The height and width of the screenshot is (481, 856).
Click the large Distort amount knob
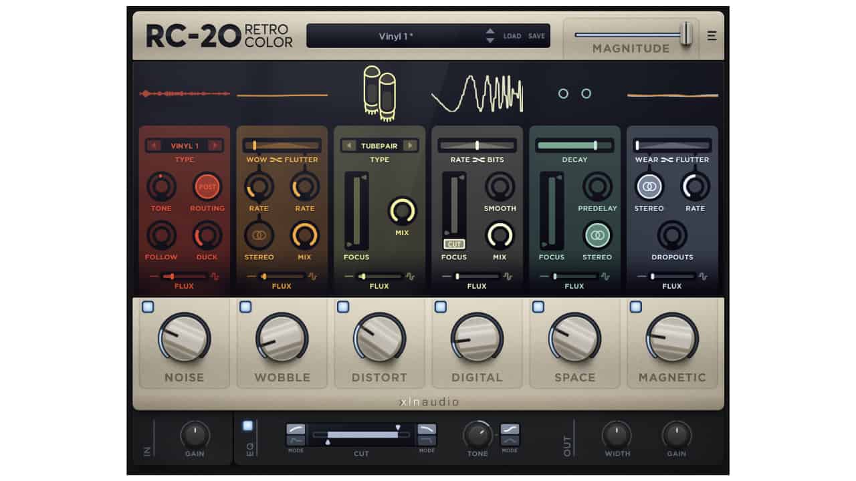379,337
